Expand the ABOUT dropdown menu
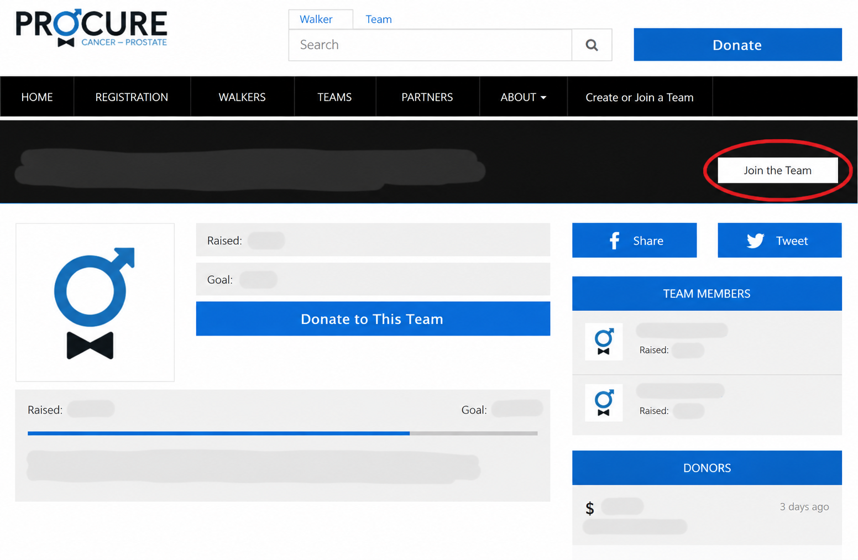858x560 pixels. point(524,97)
